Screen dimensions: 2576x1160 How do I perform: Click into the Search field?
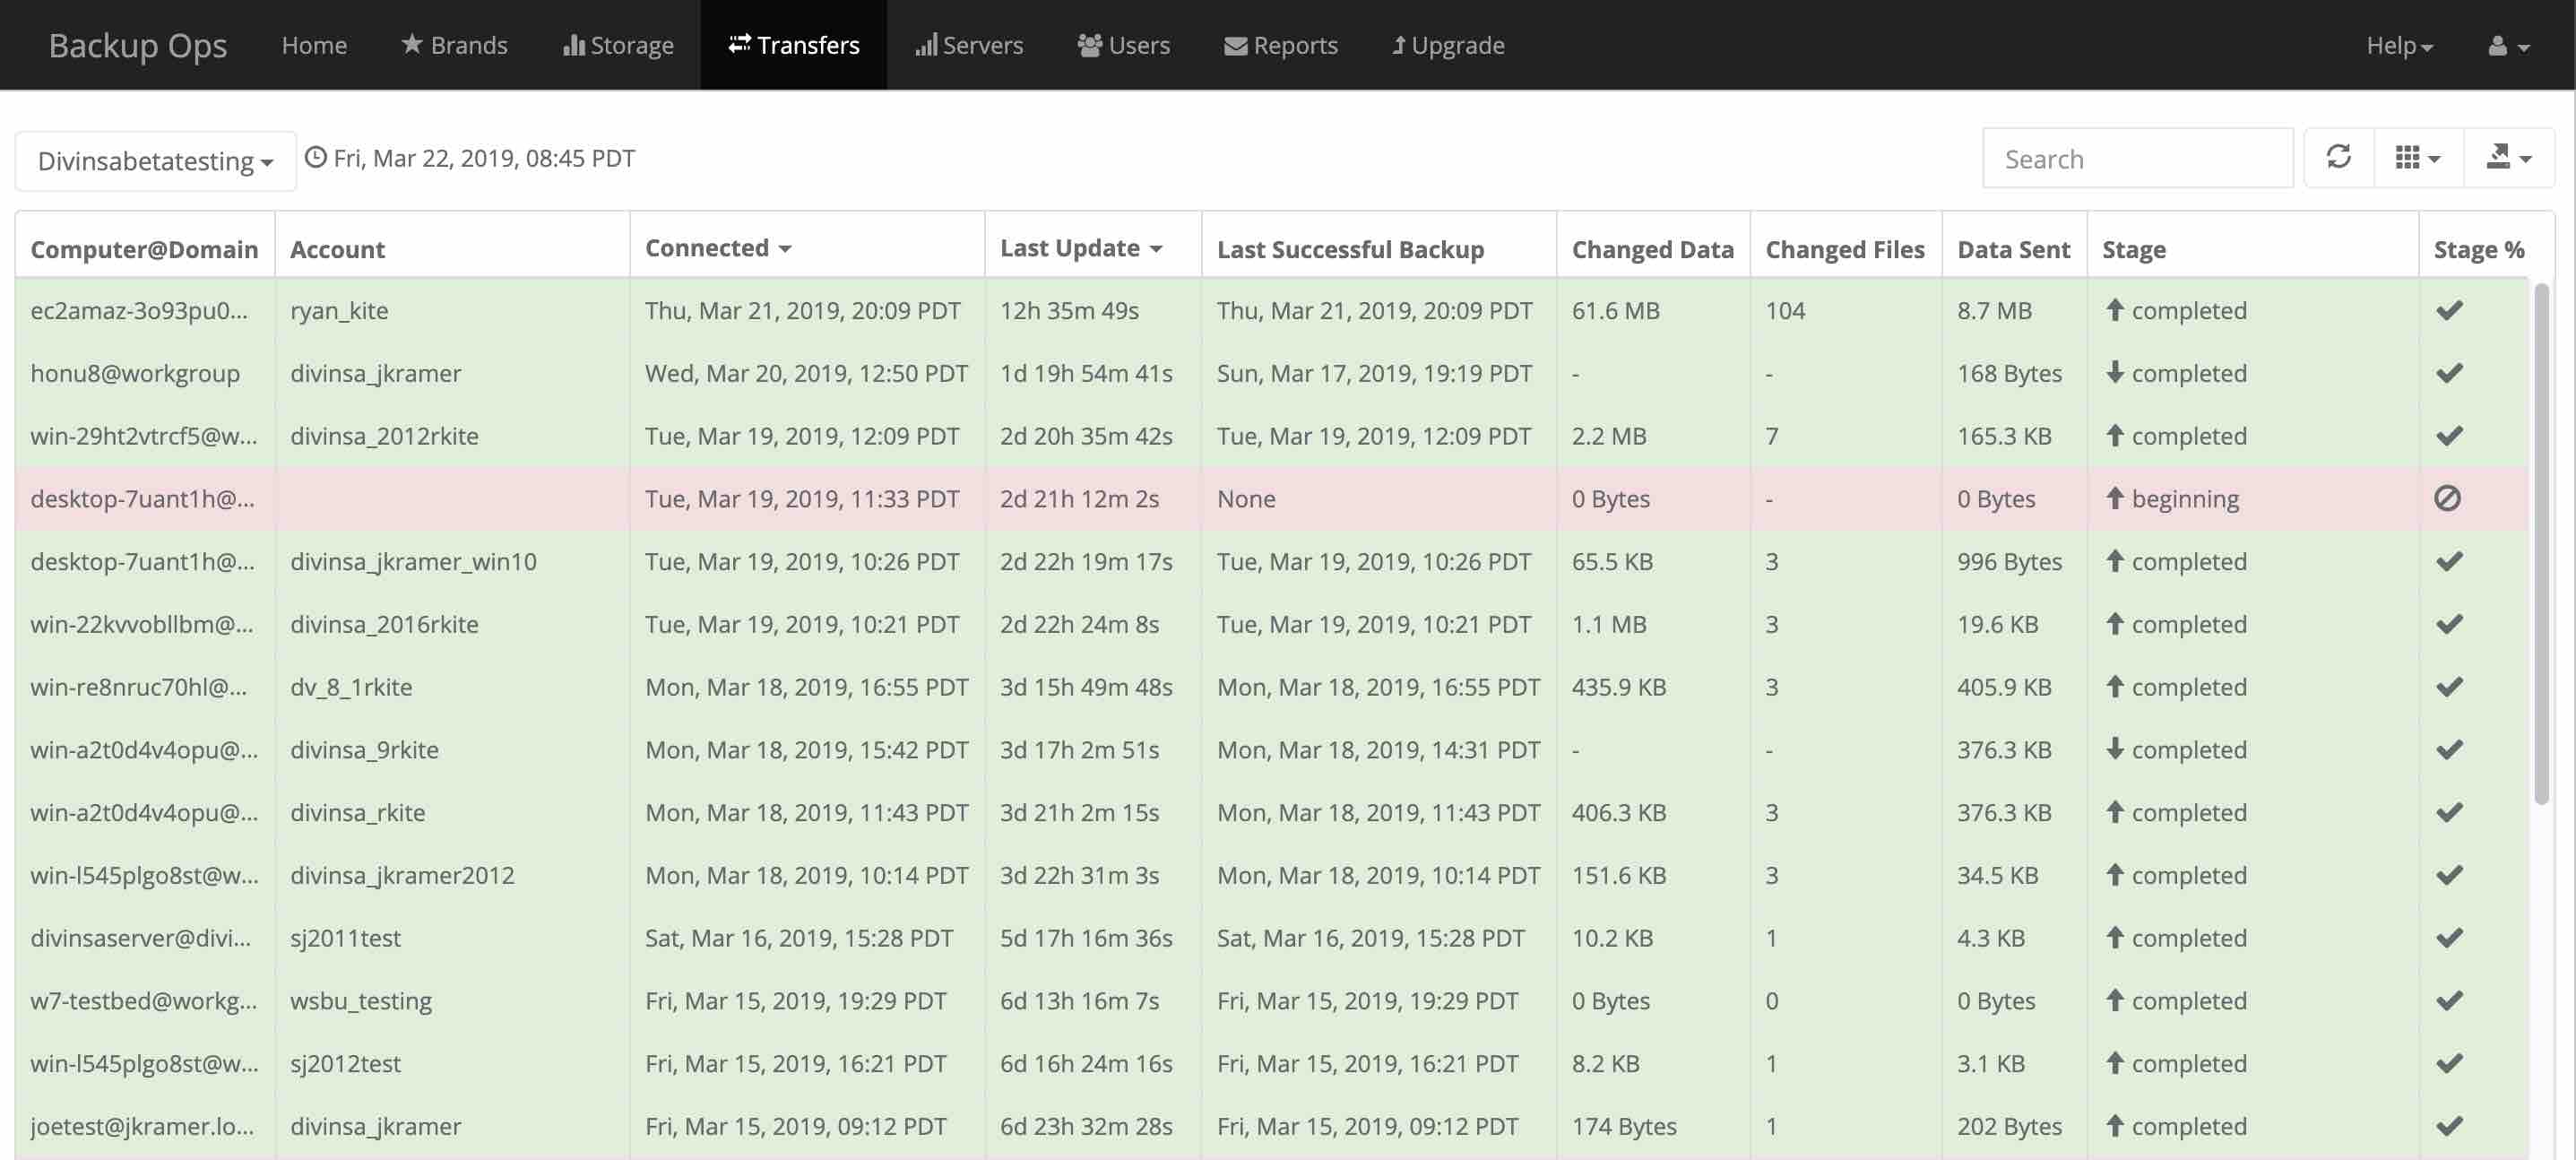pos(2137,159)
